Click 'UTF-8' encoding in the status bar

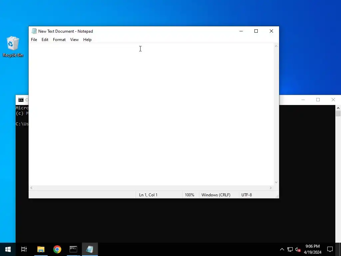point(247,195)
